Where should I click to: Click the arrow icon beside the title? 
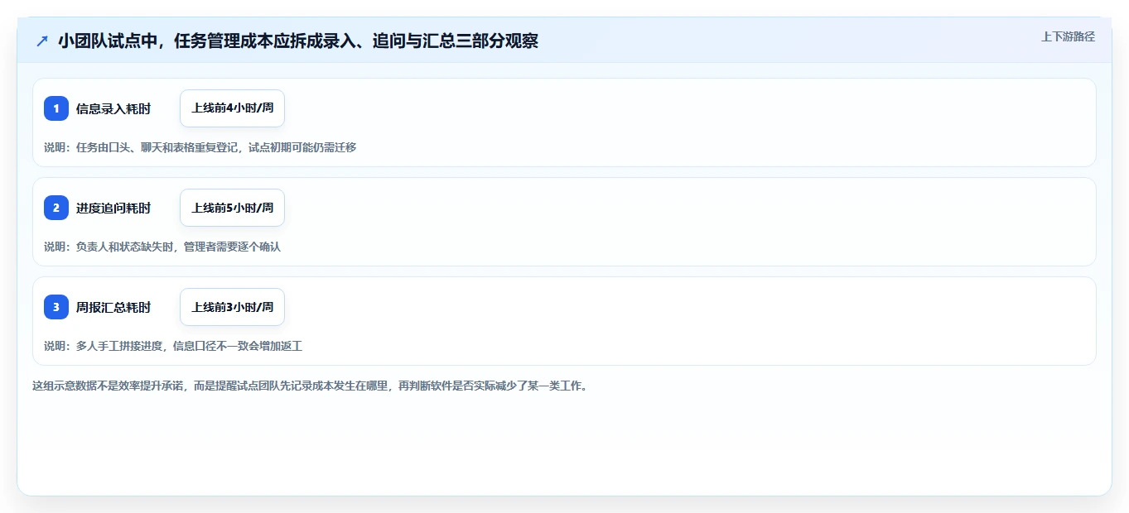point(42,41)
